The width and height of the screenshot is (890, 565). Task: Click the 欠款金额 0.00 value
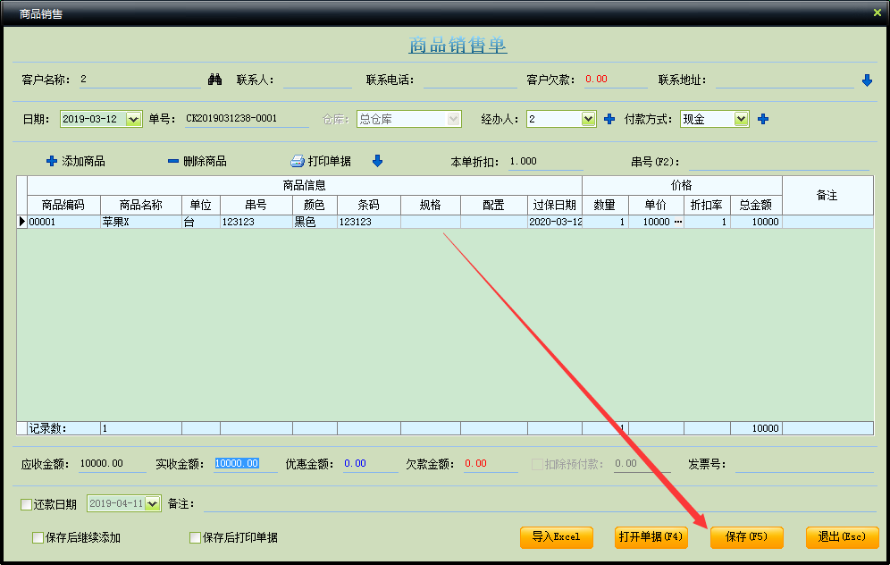(475, 463)
